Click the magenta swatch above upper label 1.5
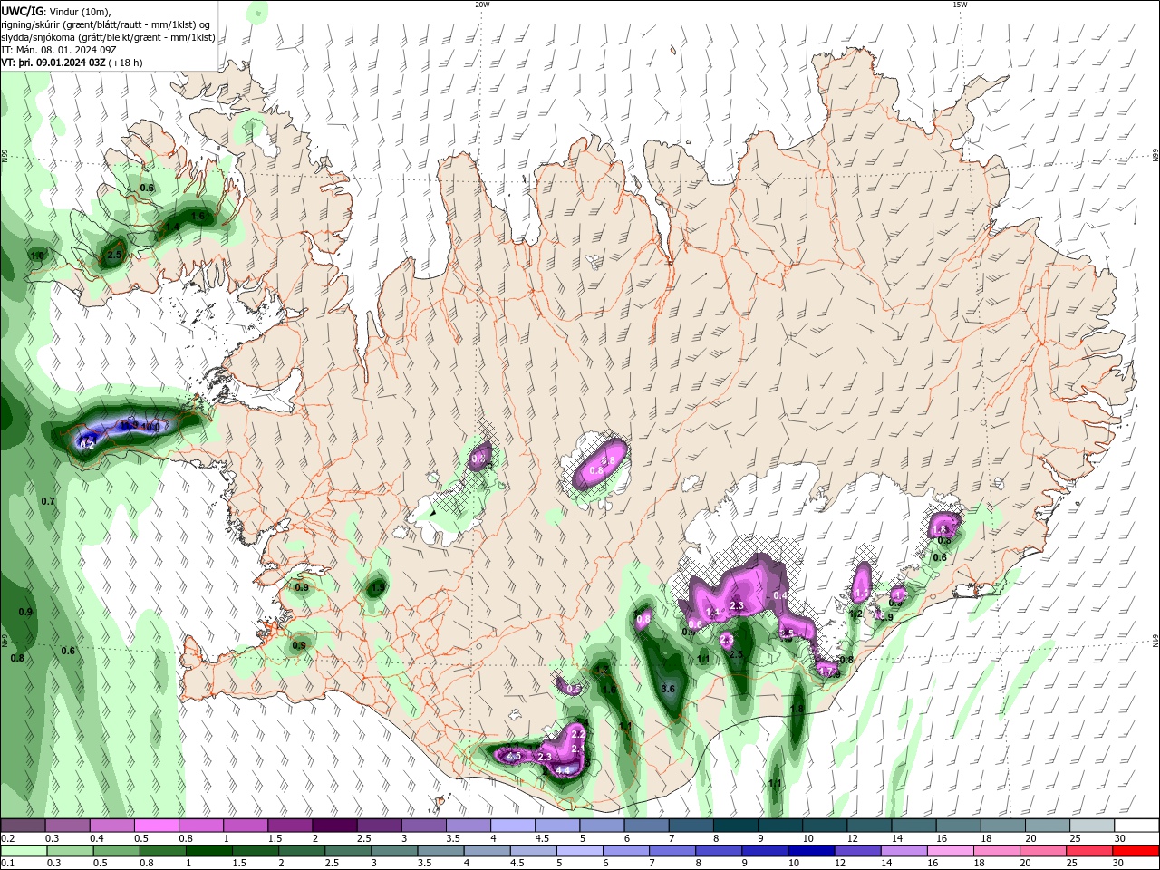The height and width of the screenshot is (870, 1160). coord(290,826)
